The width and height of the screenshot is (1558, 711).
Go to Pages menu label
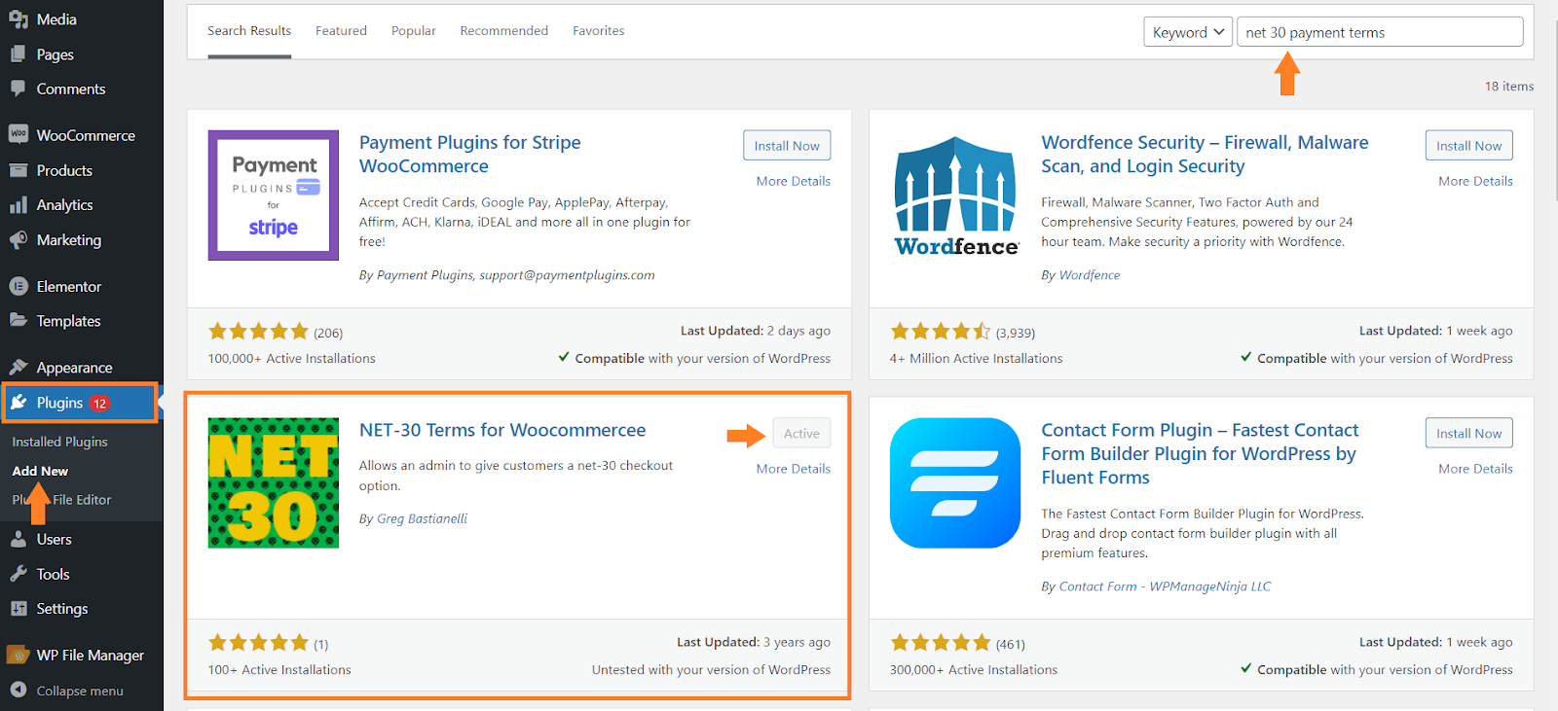pos(56,54)
